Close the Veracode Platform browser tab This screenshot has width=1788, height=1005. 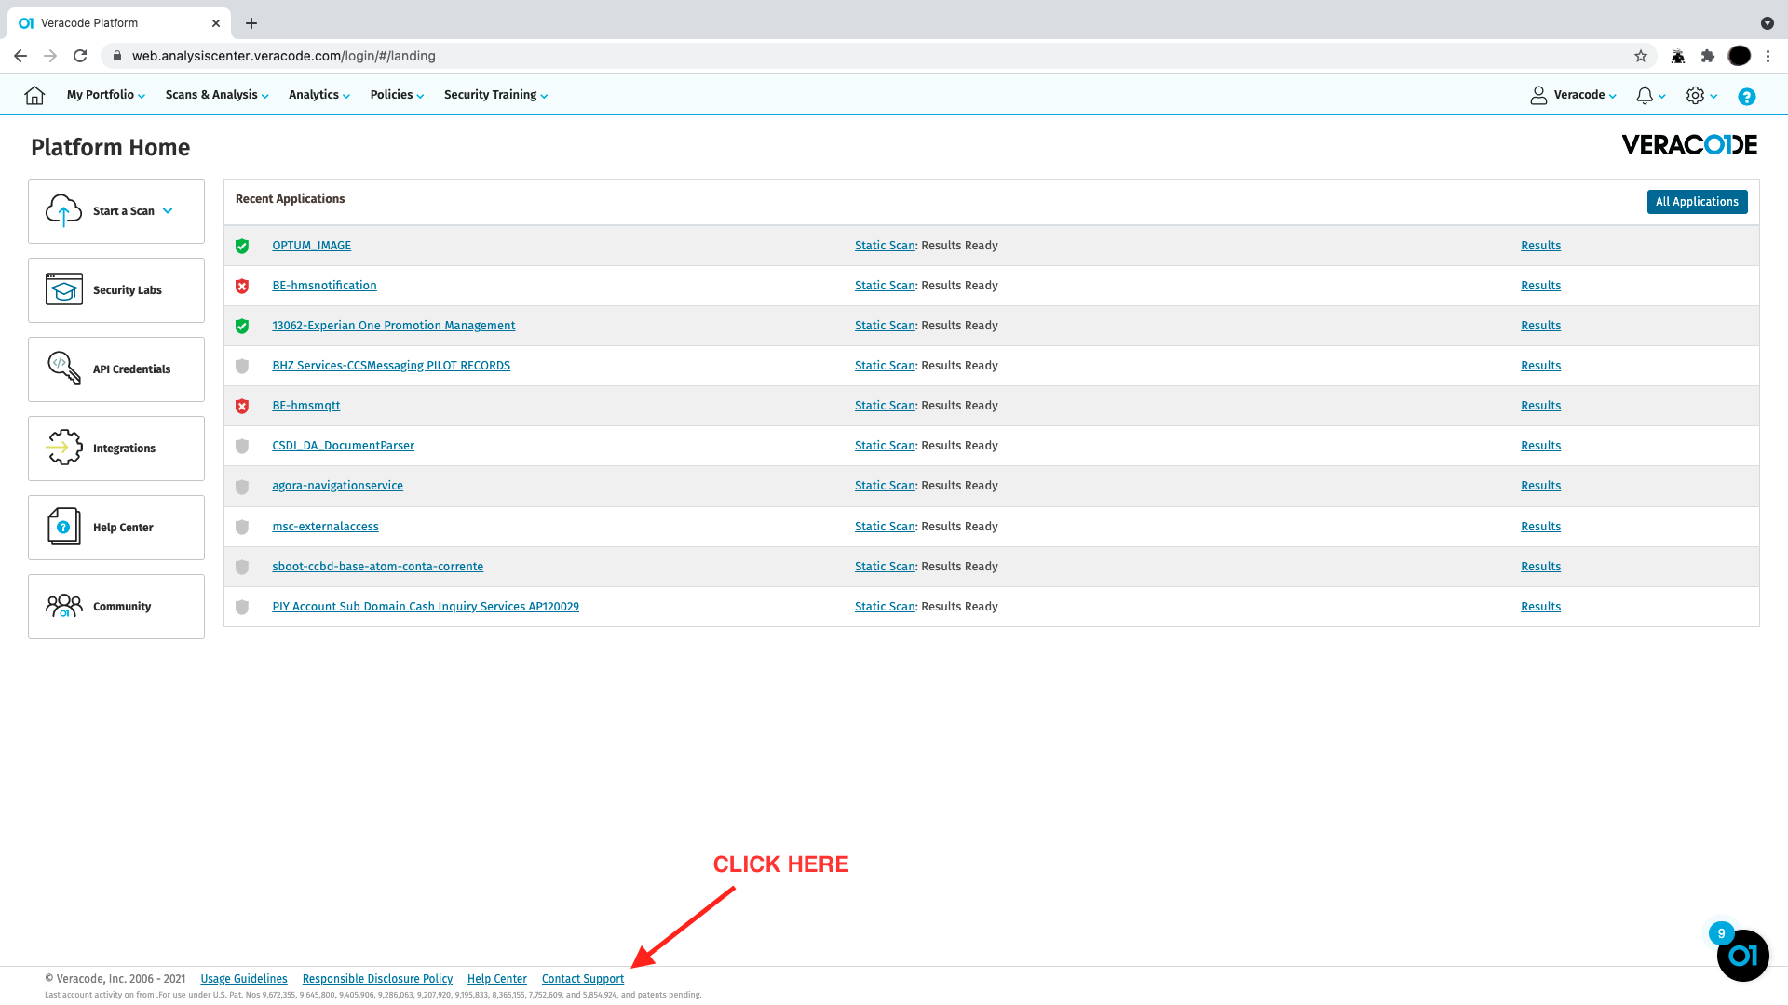216,23
